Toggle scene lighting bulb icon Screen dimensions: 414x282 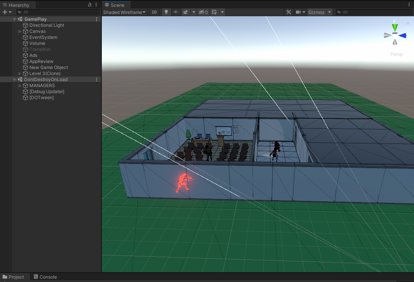[166, 12]
